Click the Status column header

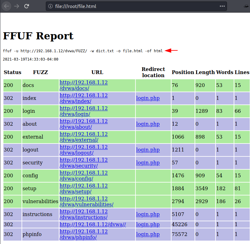click(x=12, y=73)
